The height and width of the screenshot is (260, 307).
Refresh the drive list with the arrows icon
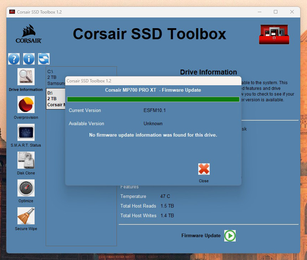44,59
